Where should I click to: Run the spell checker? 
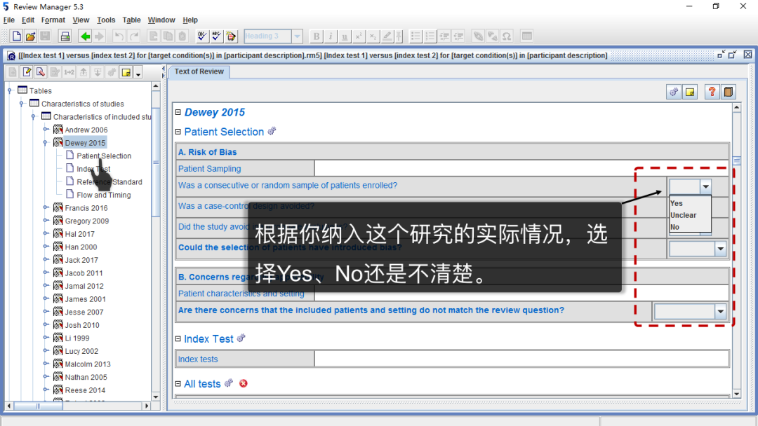pos(215,36)
